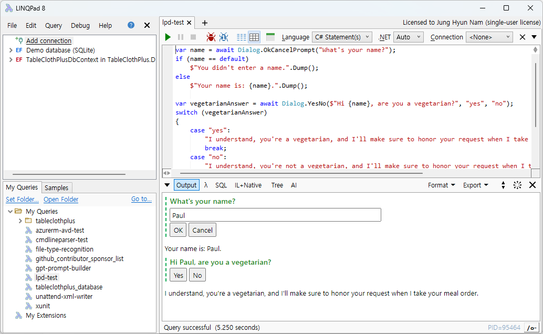Viewport: 543px width, 334px height.
Task: Select the lambda (λ) results tab
Action: (206, 185)
